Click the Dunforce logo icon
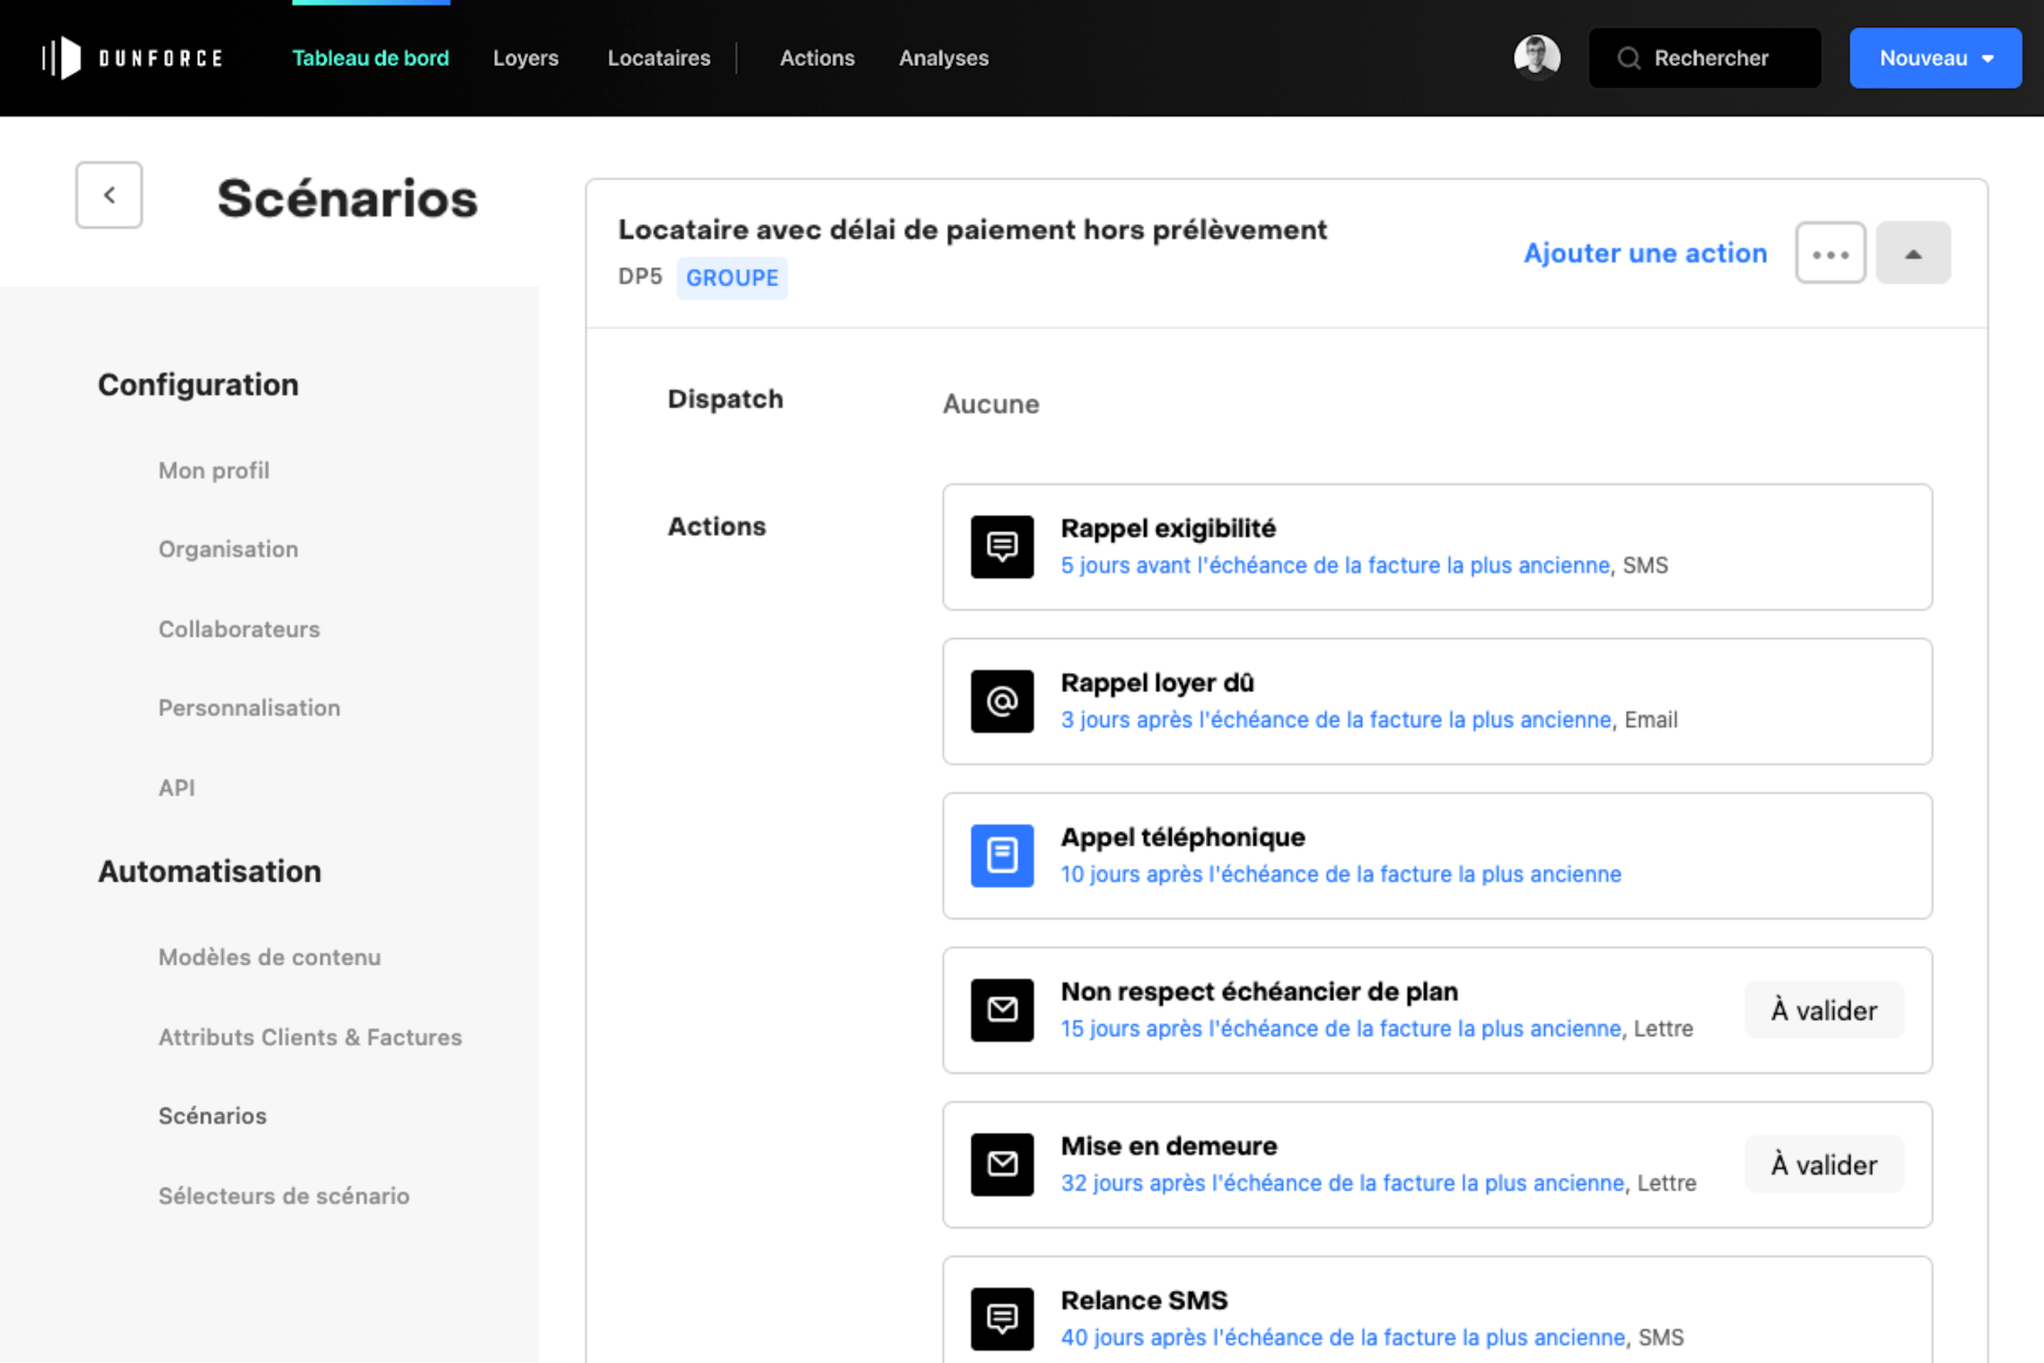 [x=62, y=58]
